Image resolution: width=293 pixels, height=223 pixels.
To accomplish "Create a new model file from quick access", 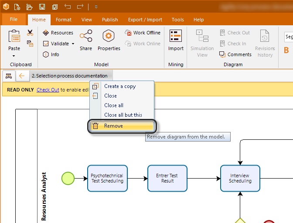I will pos(17,7).
